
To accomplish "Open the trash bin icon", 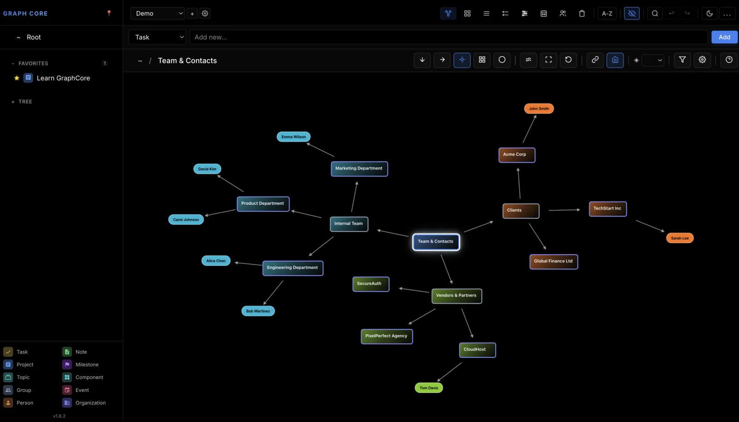I will click(582, 13).
